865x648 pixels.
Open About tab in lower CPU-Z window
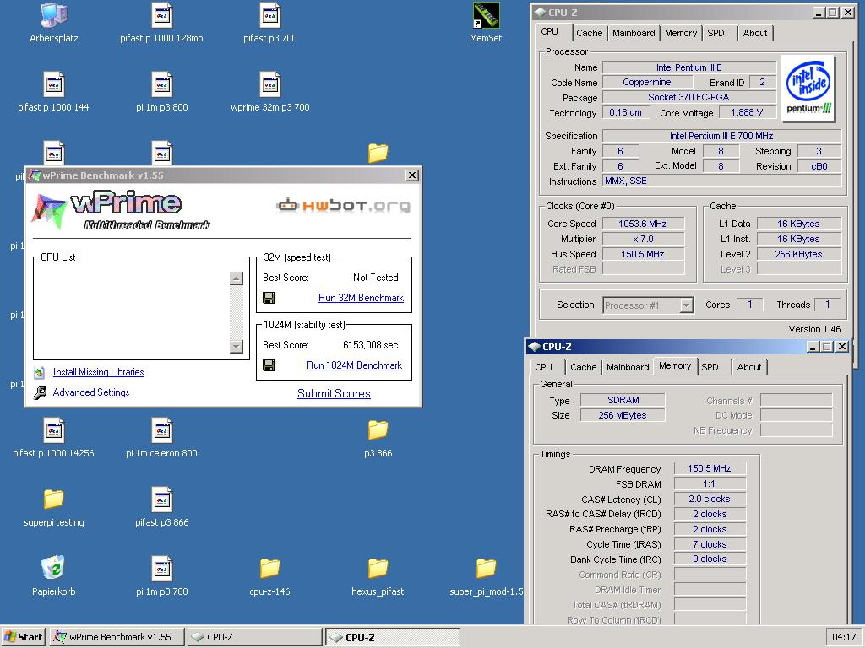pyautogui.click(x=748, y=367)
